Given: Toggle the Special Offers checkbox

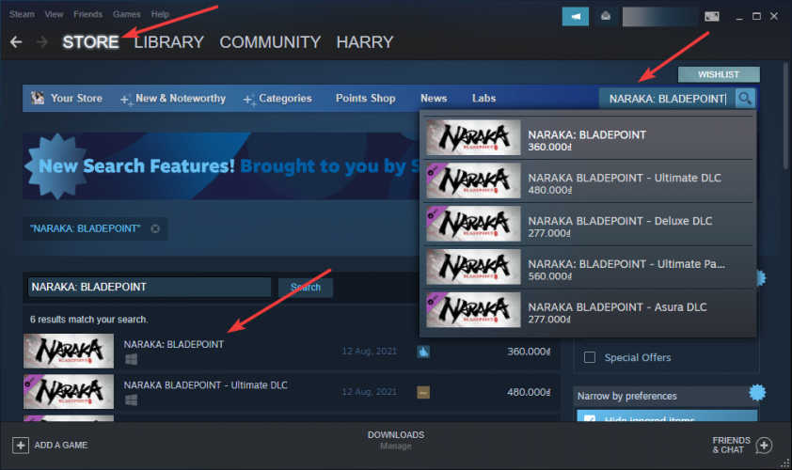Looking at the screenshot, I should click(590, 357).
